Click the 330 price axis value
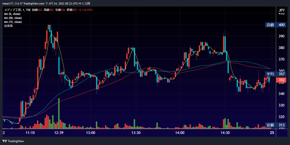 click(x=281, y=105)
